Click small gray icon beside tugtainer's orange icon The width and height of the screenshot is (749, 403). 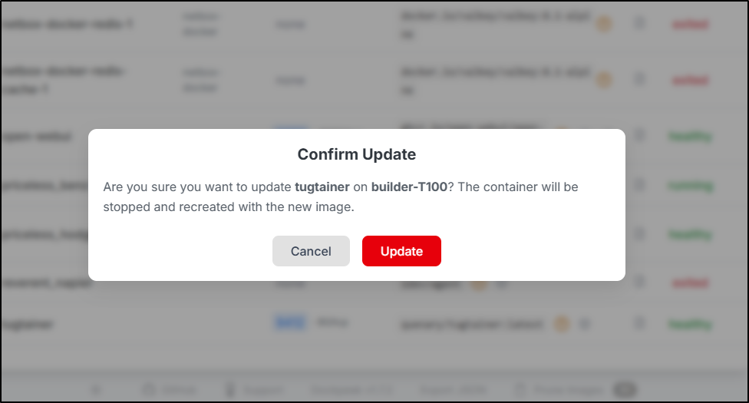click(x=584, y=324)
